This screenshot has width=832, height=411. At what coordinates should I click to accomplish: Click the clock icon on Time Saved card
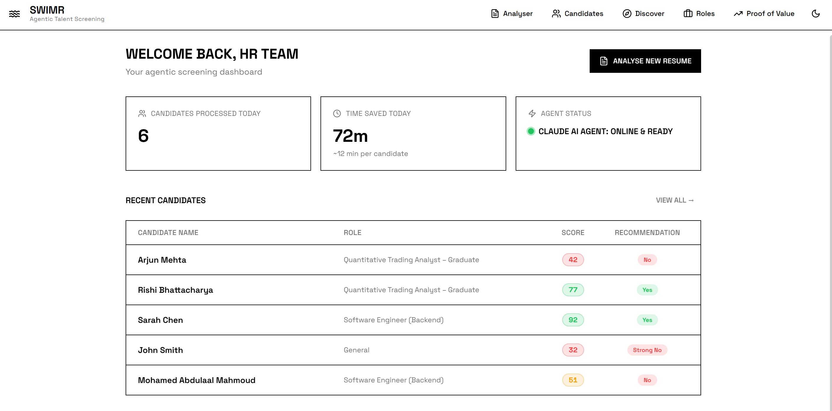(337, 114)
